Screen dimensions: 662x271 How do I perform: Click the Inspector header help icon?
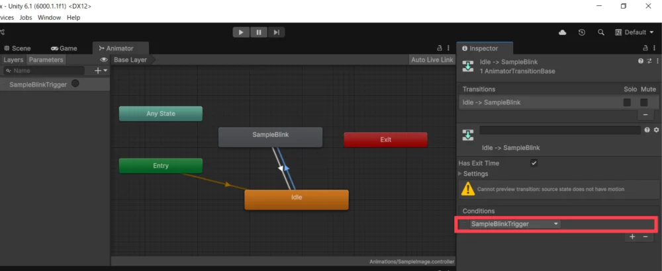640,61
